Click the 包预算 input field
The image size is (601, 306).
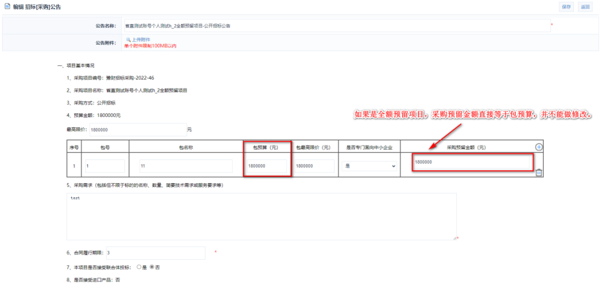point(267,166)
